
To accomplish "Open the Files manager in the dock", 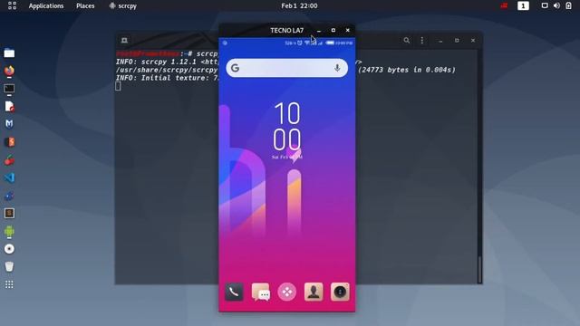I will (9, 53).
